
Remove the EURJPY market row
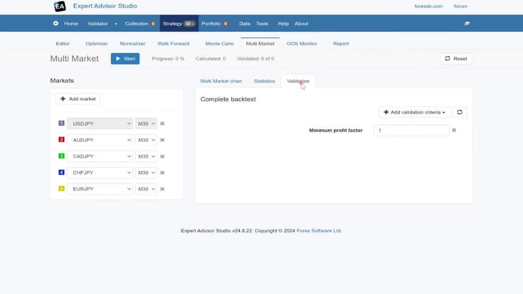pos(162,189)
